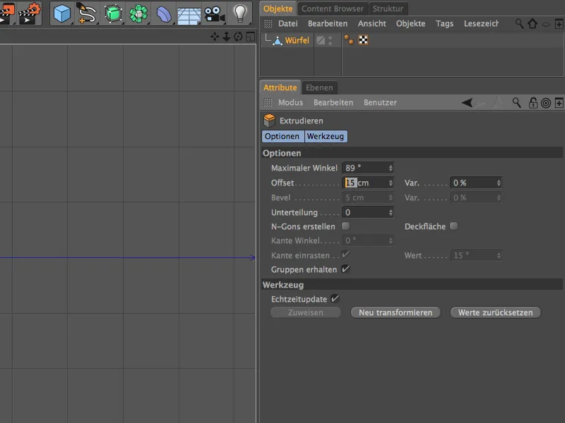Toggle the viewport maximize view icon
565x423 pixels.
tap(250, 37)
